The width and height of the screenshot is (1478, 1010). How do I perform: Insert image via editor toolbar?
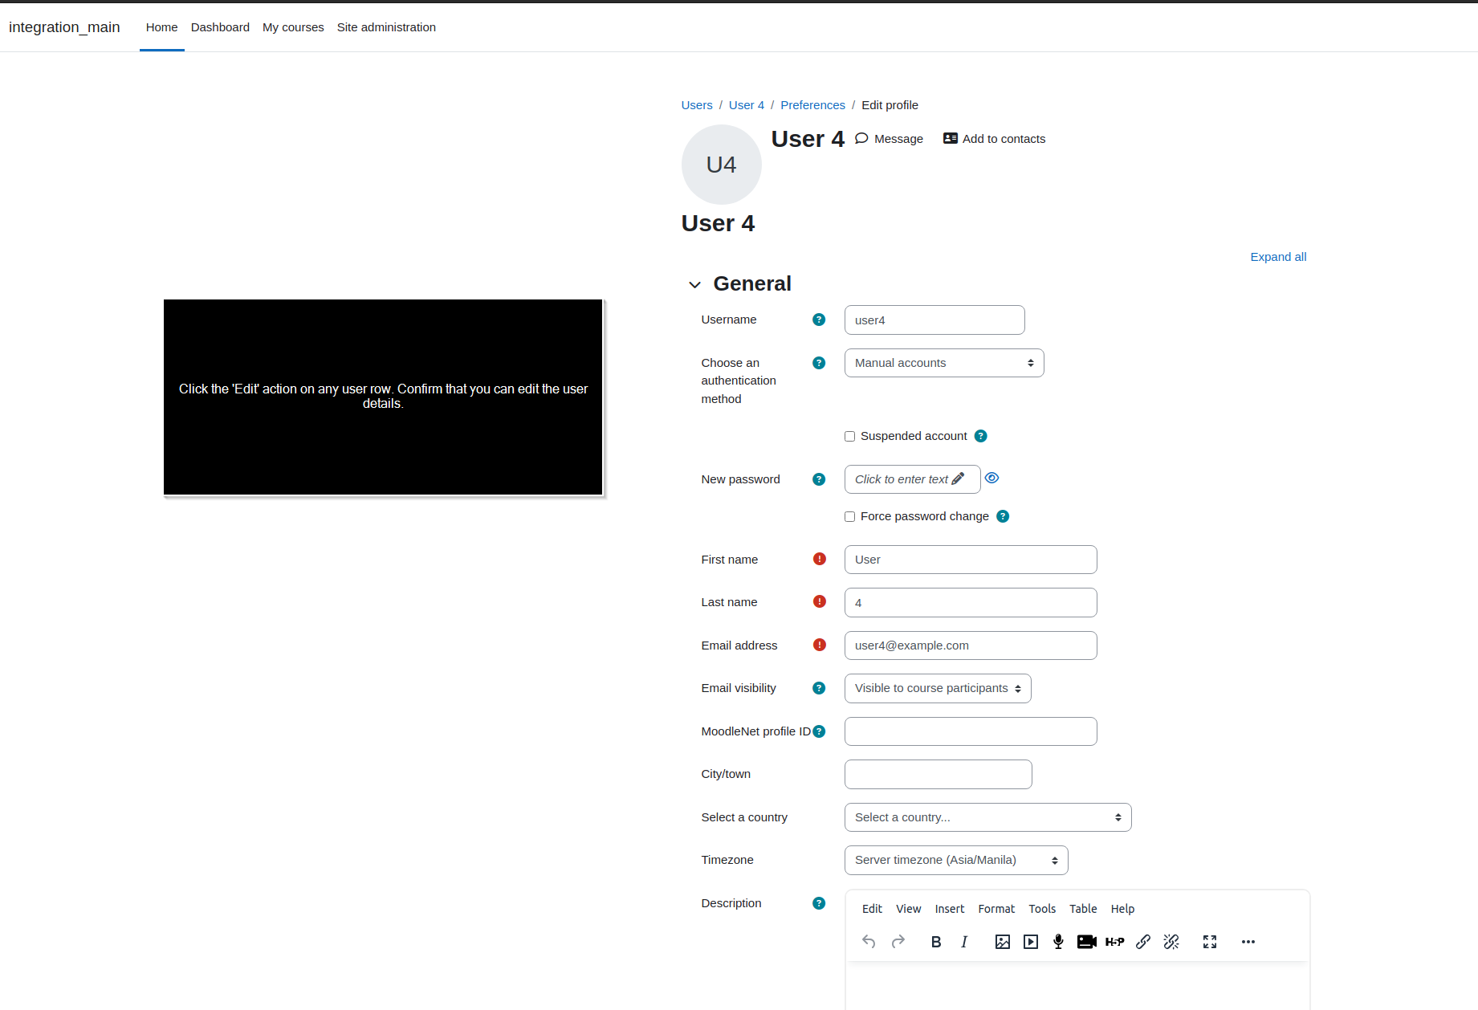click(x=1003, y=942)
